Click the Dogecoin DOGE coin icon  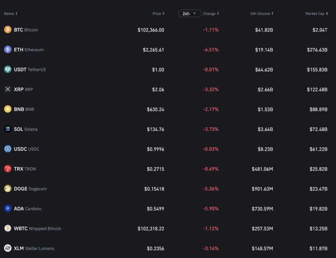[8, 189]
